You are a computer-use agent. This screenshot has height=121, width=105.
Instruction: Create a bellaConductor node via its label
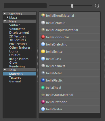point(58,37)
